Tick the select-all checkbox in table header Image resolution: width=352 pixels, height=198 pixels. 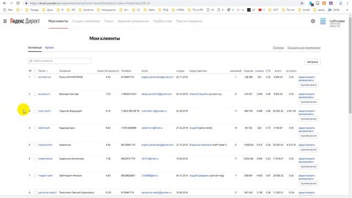click(35, 71)
